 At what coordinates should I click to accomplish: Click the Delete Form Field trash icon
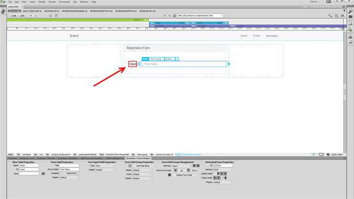pos(169,175)
